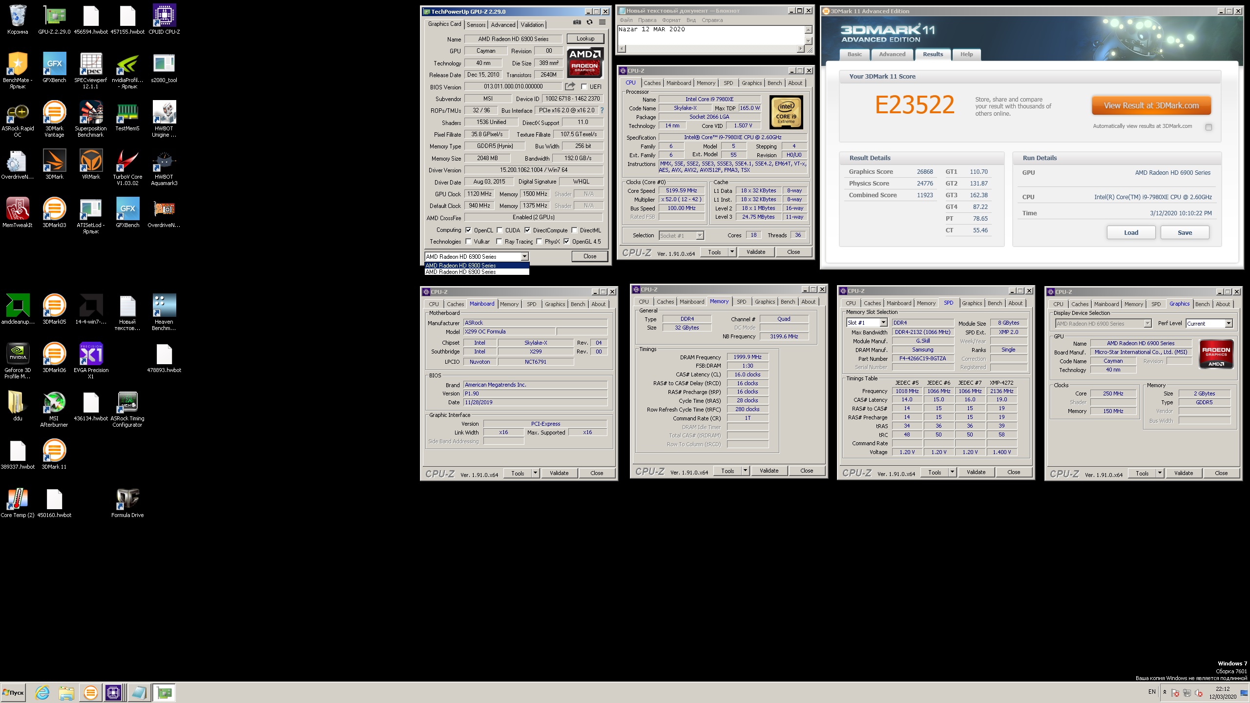Viewport: 1250px width, 703px height.
Task: Toggle the OpenCL checkbox in GPU-Z
Action: (468, 230)
